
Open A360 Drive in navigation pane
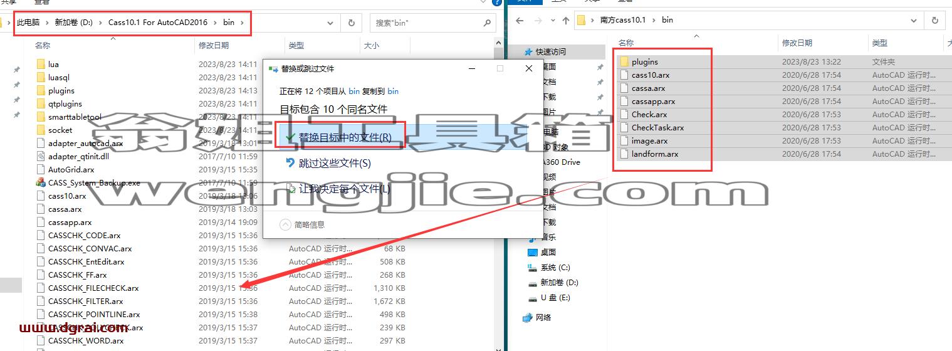tap(562, 162)
